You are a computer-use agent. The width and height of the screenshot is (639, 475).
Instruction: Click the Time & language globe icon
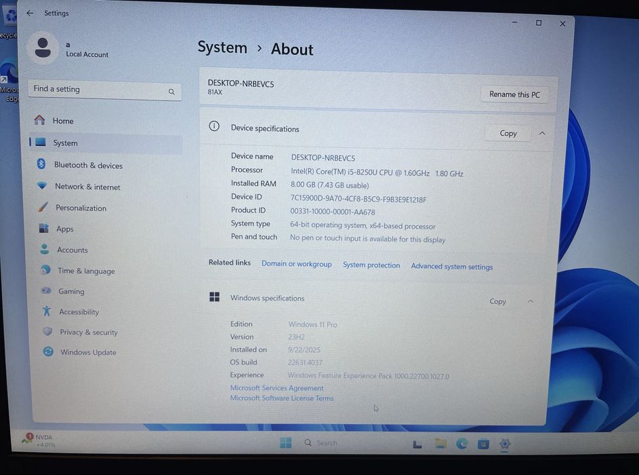pos(45,270)
